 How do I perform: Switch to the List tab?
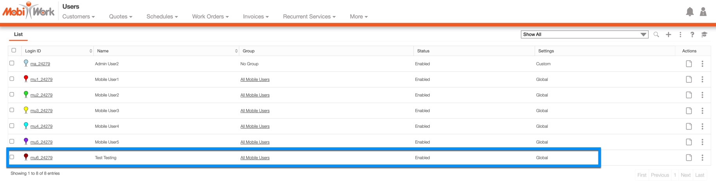(x=18, y=34)
